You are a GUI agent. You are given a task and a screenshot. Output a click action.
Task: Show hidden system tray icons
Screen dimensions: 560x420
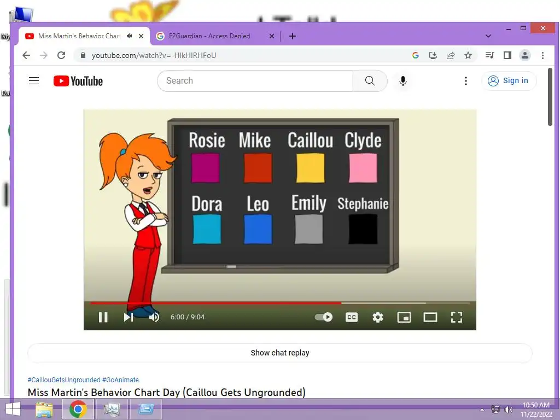tap(482, 410)
